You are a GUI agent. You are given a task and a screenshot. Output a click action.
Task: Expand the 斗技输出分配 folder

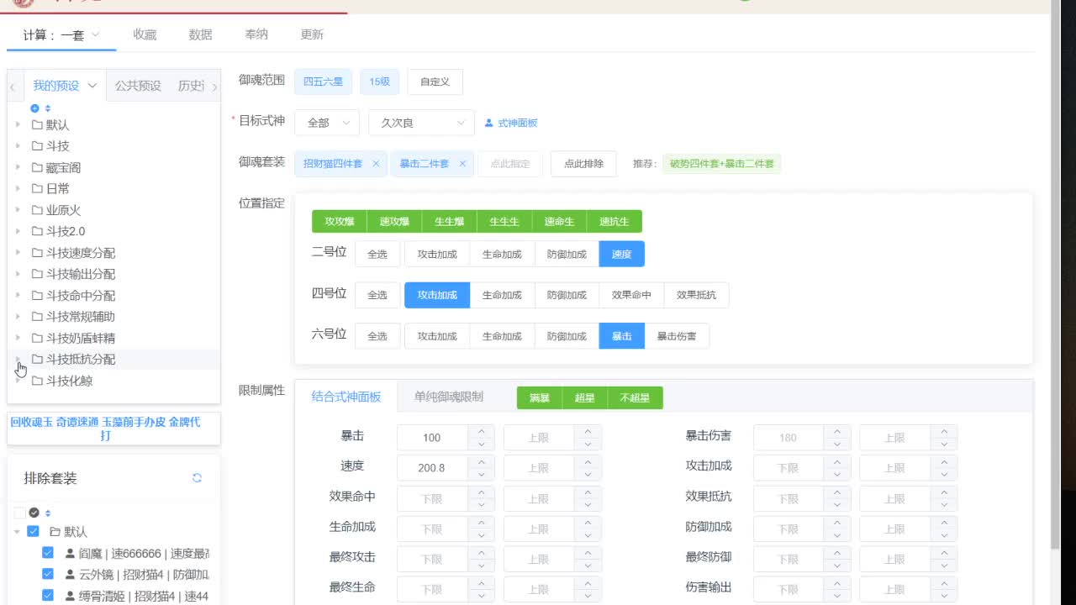18,274
